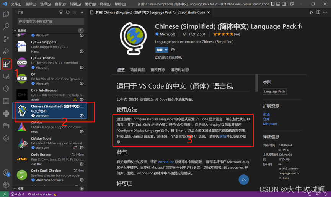
Task: Click Language Packs category tag
Action: pos(275,92)
